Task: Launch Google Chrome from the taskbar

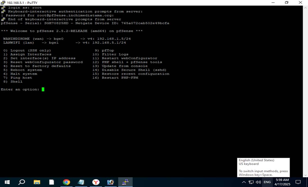Action: 66,182
